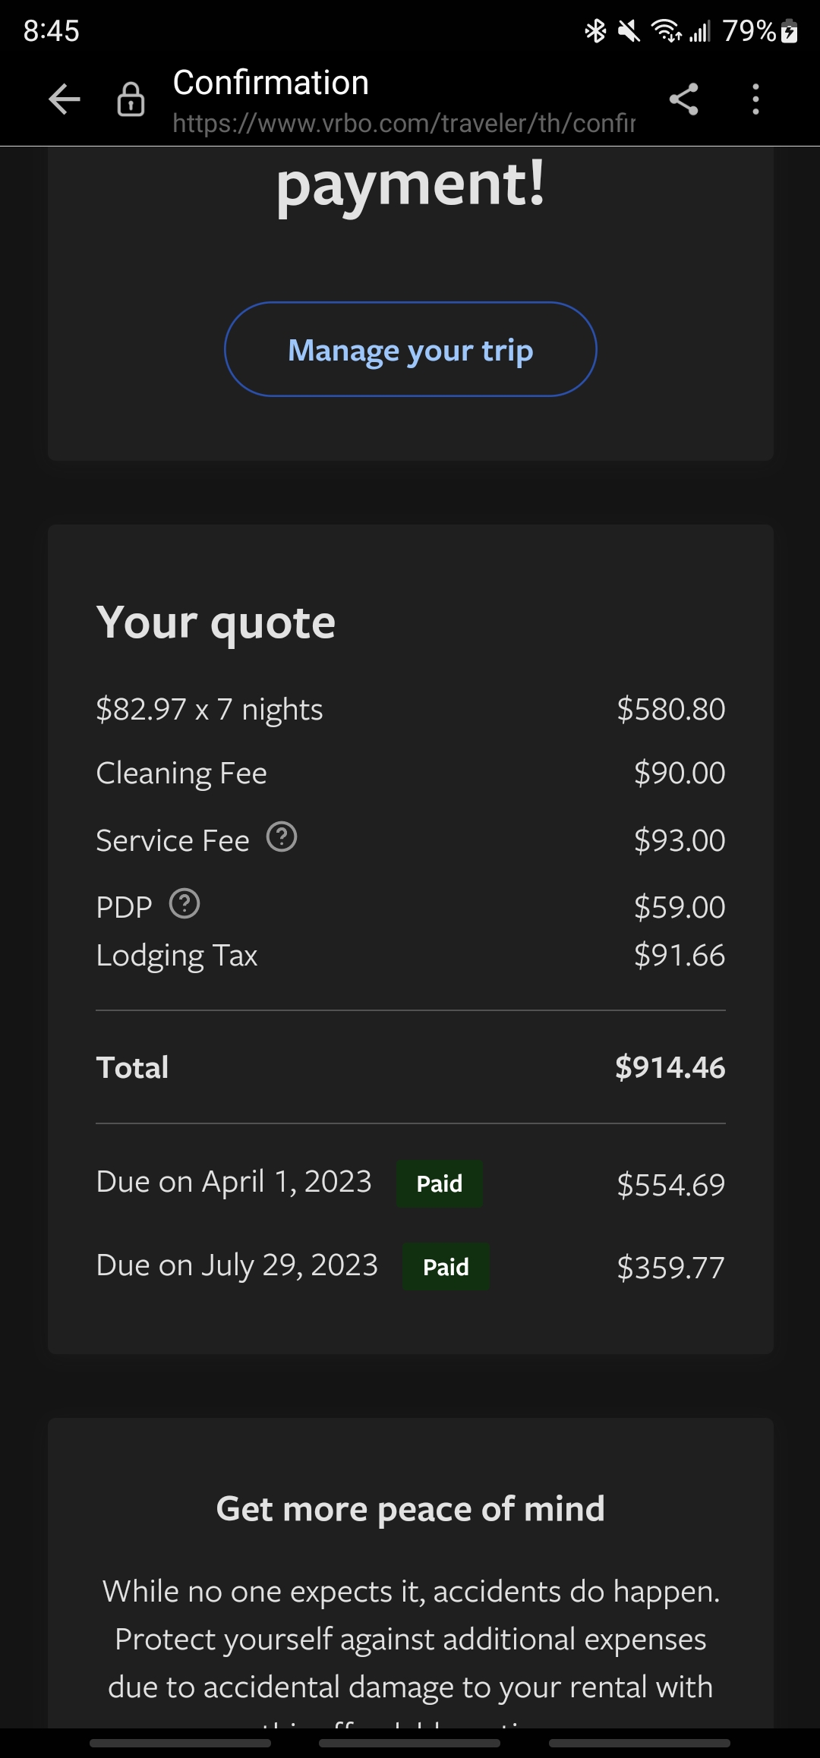
Task: Tap the Wi-Fi status icon
Action: (666, 31)
